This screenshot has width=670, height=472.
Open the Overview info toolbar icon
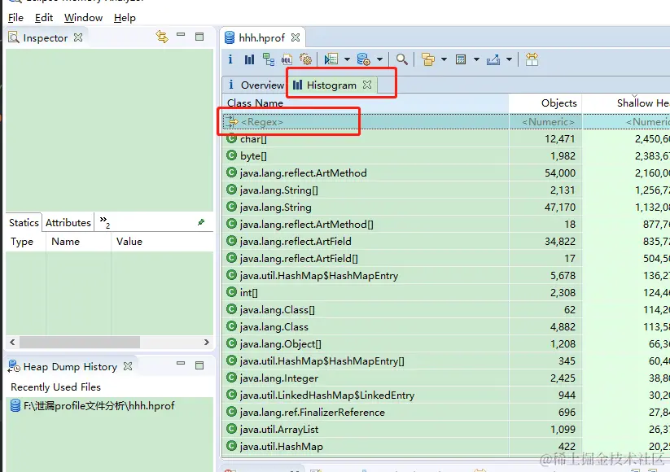click(x=230, y=59)
